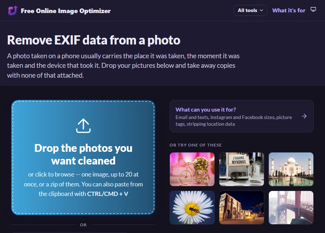The image size is (325, 233).
Task: Expand the All tools dropdown
Action: [x=250, y=10]
